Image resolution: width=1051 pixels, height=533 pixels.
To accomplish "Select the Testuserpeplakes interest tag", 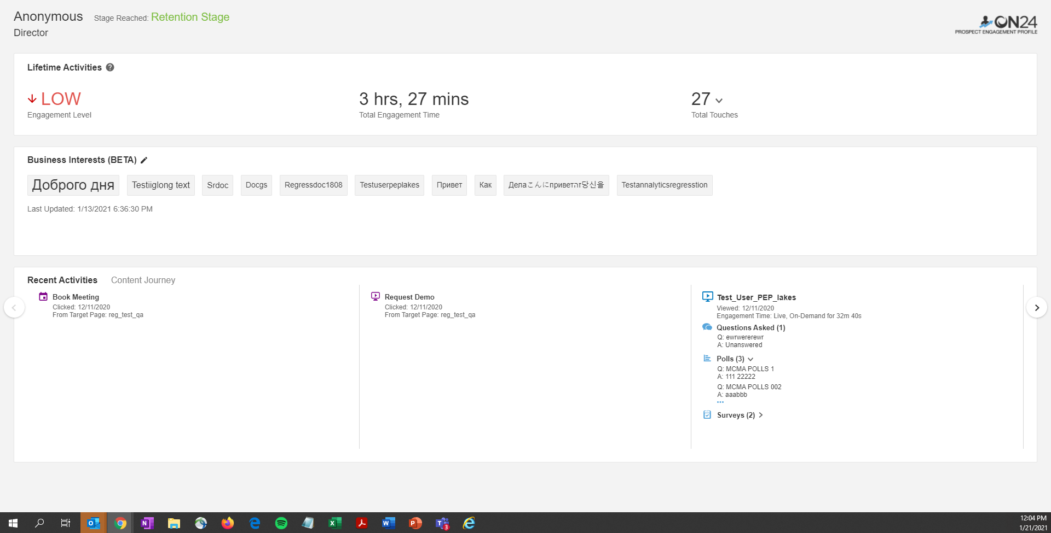I will (389, 185).
